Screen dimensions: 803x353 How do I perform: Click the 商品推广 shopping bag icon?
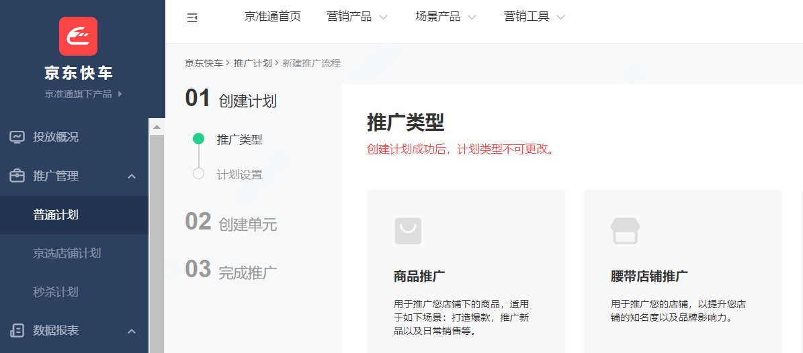[x=408, y=231]
